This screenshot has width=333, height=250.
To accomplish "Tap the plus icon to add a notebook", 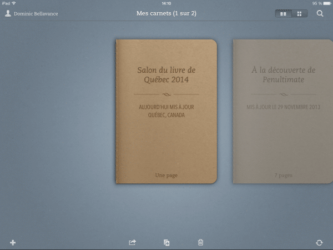I will point(13,242).
